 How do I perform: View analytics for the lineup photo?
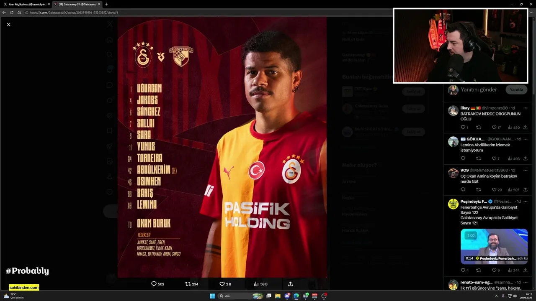260,284
